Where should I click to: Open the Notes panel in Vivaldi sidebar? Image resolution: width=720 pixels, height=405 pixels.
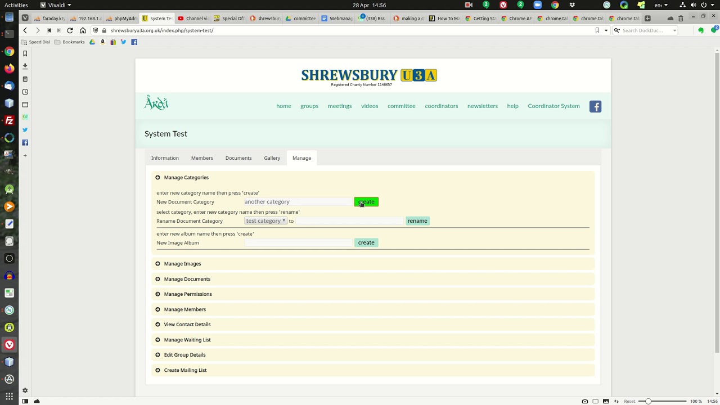coord(25,79)
